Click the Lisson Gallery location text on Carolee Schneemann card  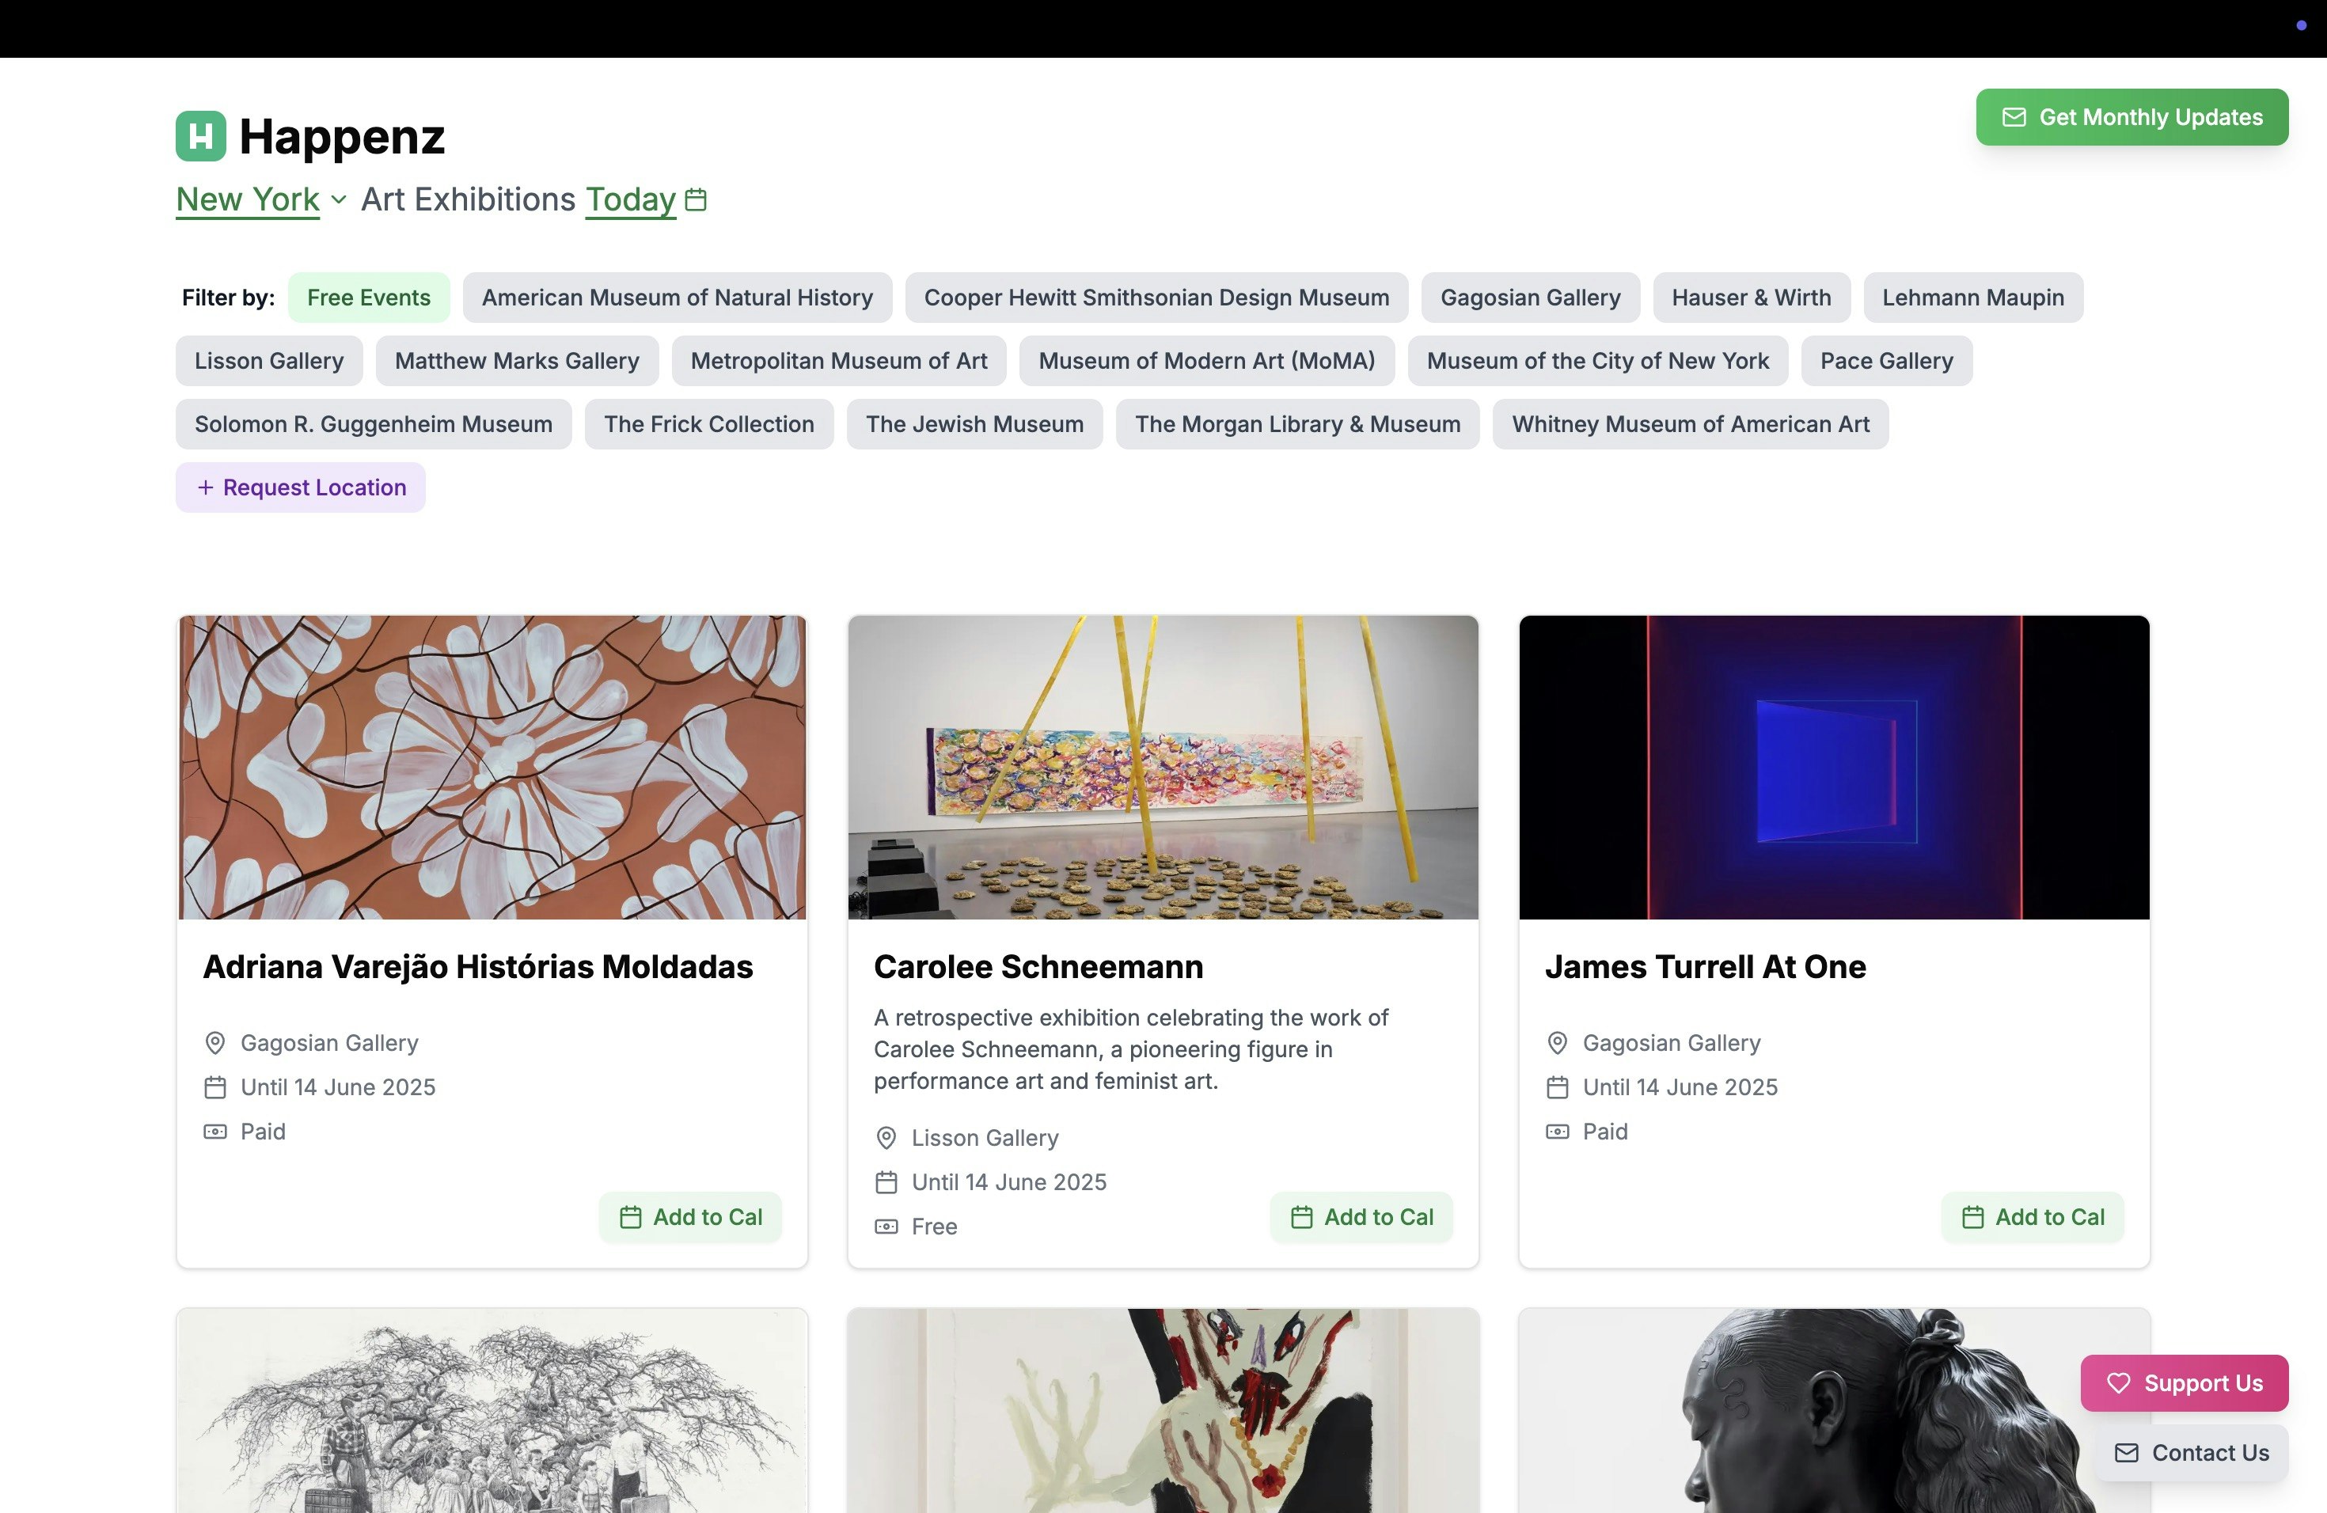tap(985, 1138)
